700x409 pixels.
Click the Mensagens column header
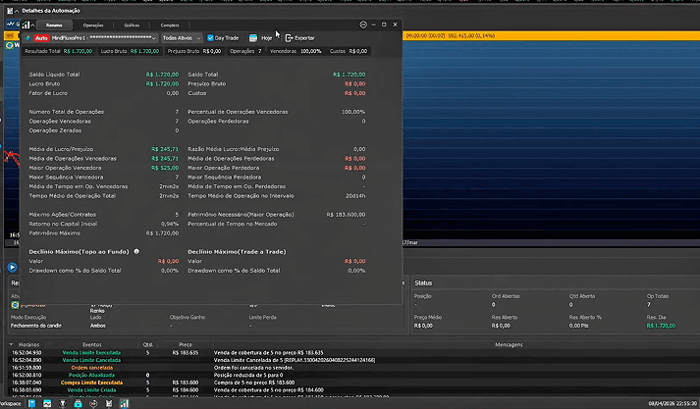coord(509,344)
